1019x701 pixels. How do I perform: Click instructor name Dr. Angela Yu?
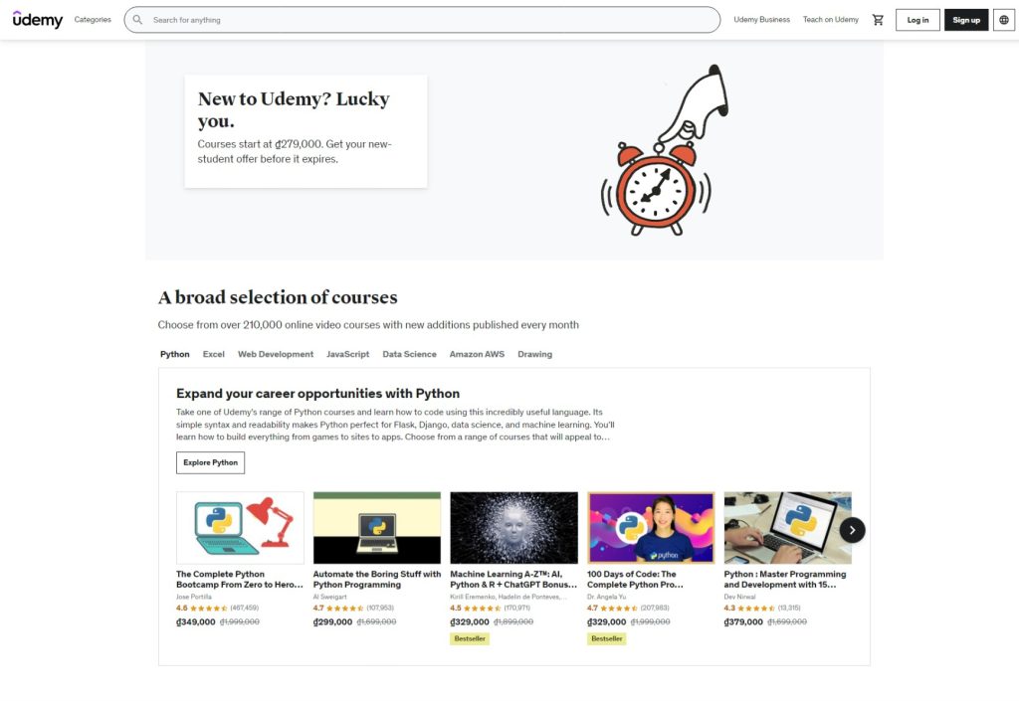[x=606, y=597]
